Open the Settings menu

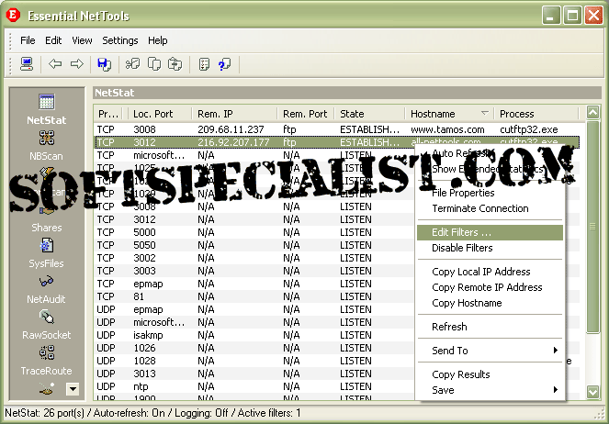click(120, 40)
